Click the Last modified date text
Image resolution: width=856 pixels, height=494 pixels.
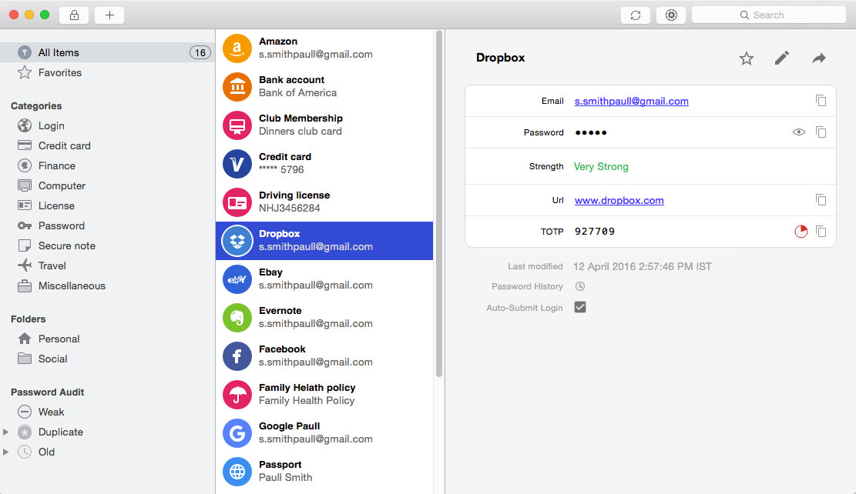tap(643, 266)
